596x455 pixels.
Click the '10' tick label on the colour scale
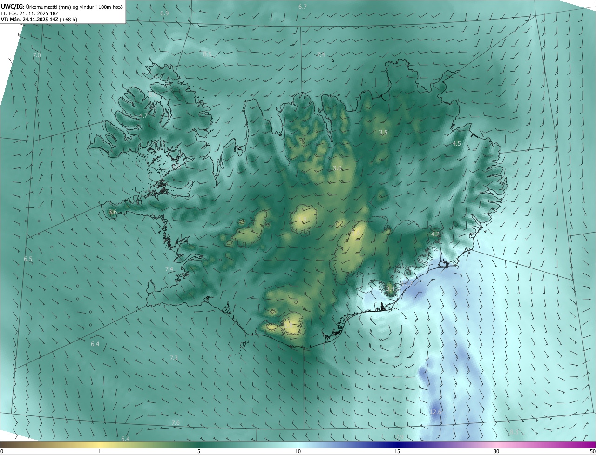[298, 452]
